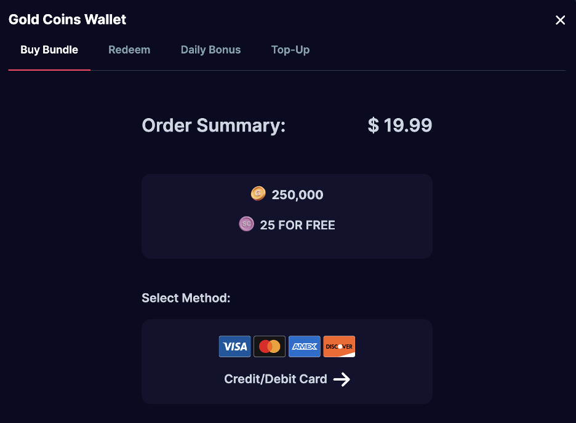Select the Top-Up tab
Screen dimensions: 576x423
[x=290, y=50]
